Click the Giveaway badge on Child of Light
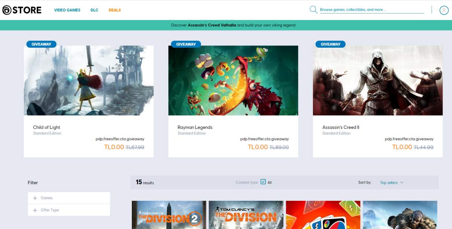Viewport: 452px width, 229px height. click(x=41, y=44)
